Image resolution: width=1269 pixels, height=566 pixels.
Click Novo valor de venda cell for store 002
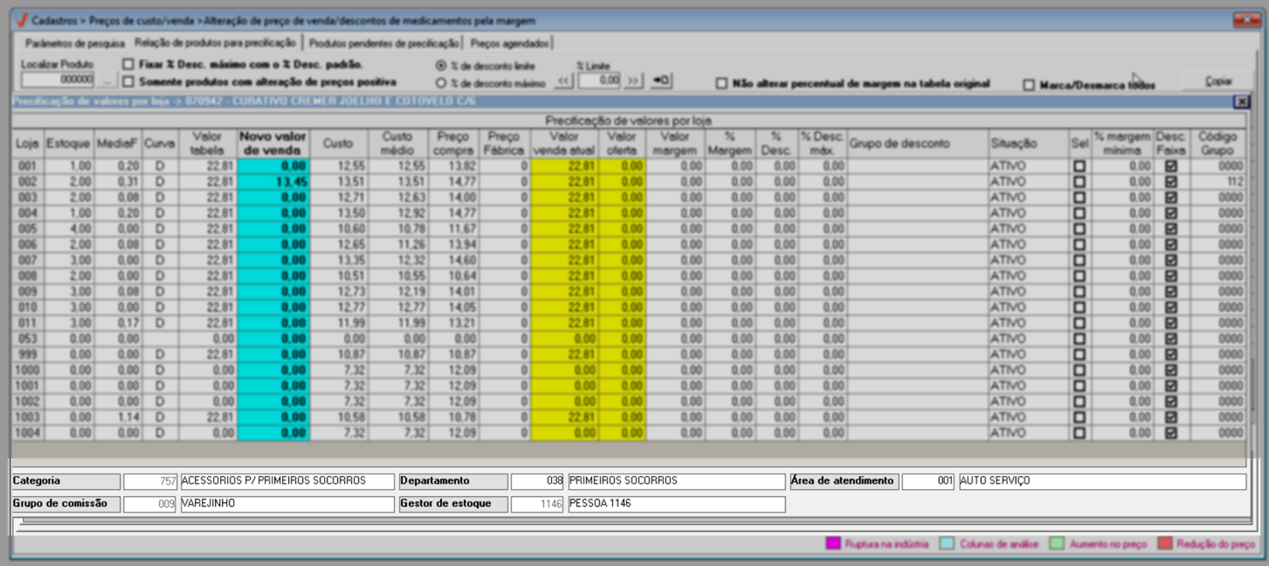click(273, 182)
